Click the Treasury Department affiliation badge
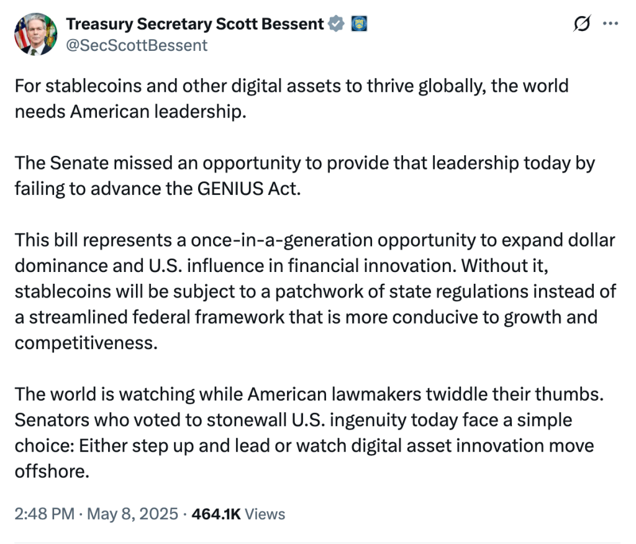 360,24
